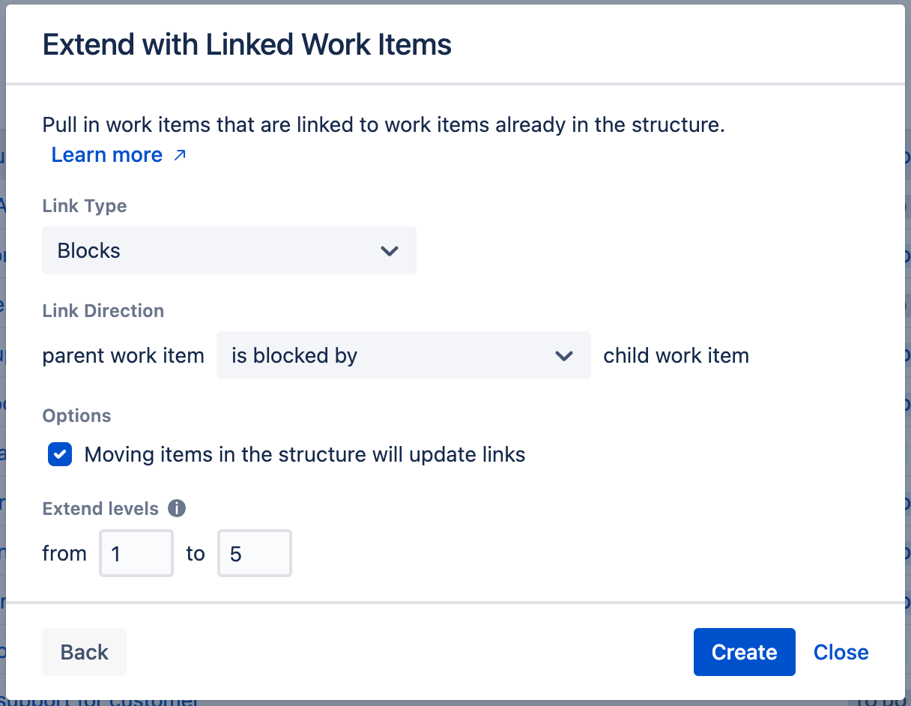Open the Learn more help page
Viewport: 911px width, 706px height.
click(107, 154)
